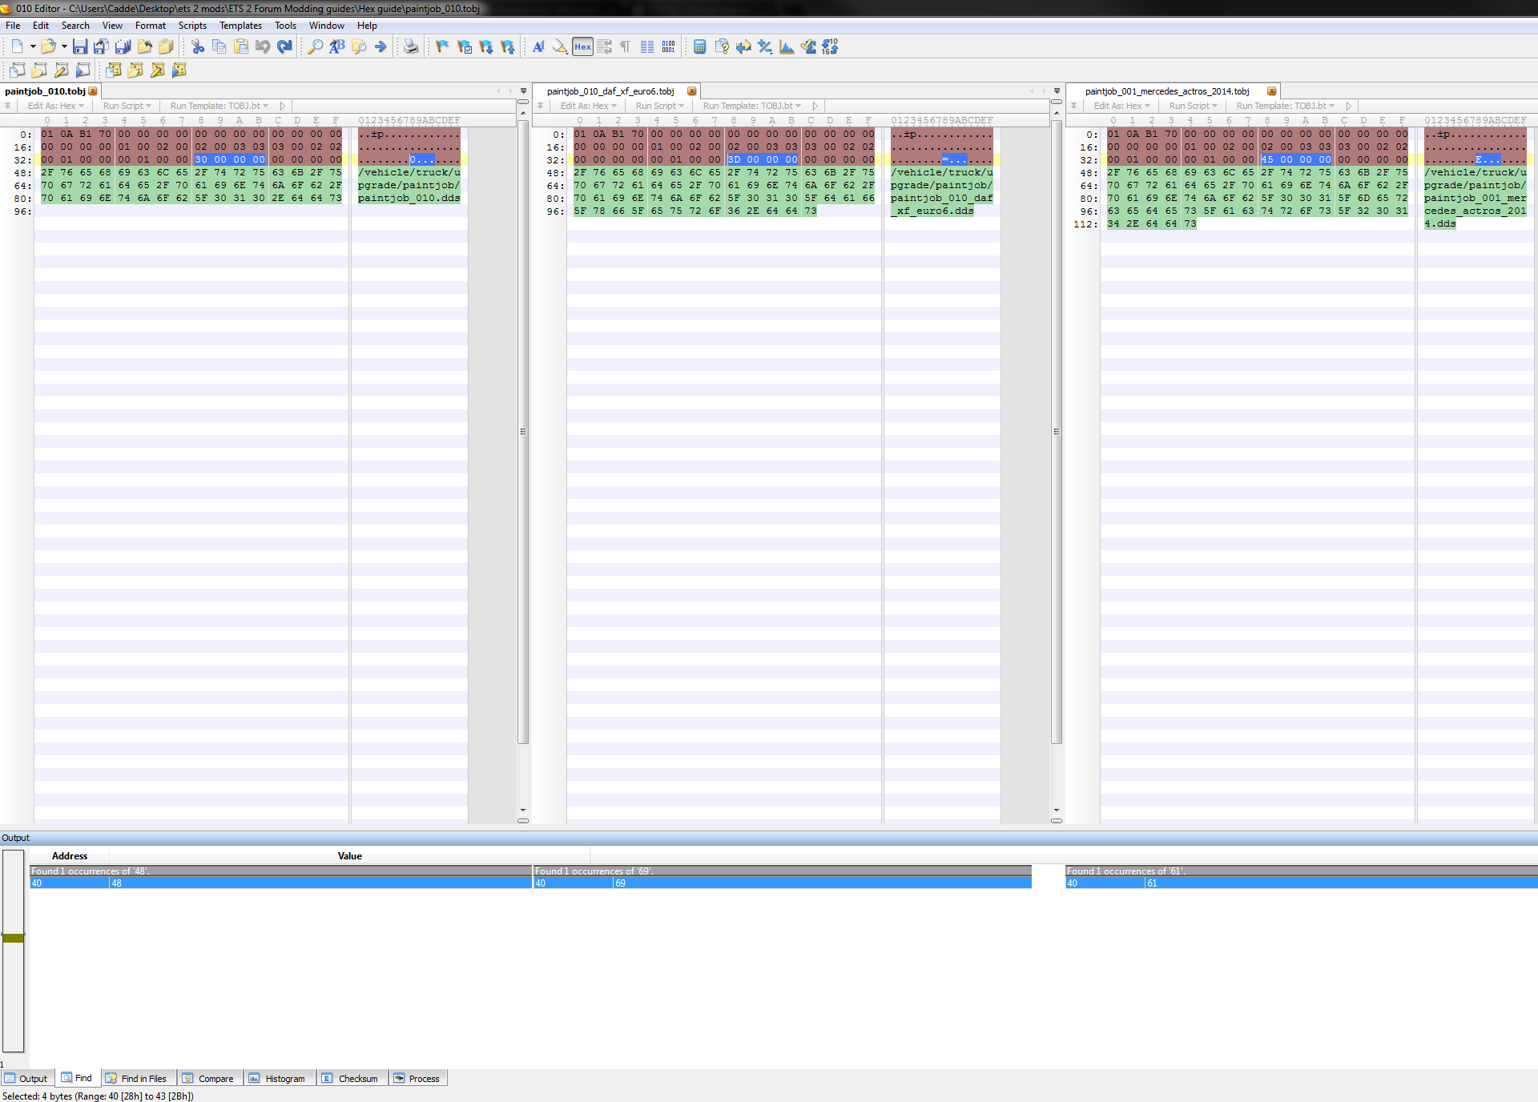Run TOBJ template in paintjob_010.tobj pane

283,106
